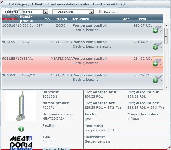This screenshot has width=171, height=150.
Task: Click the fuel pump product thumbnail
Action: (21, 106)
